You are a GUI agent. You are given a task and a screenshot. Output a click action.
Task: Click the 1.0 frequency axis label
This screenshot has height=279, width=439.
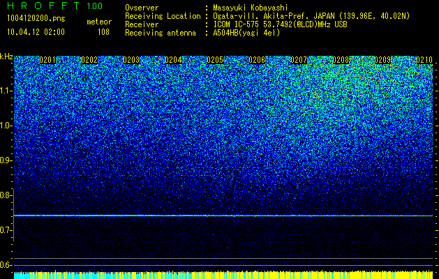tap(6, 126)
